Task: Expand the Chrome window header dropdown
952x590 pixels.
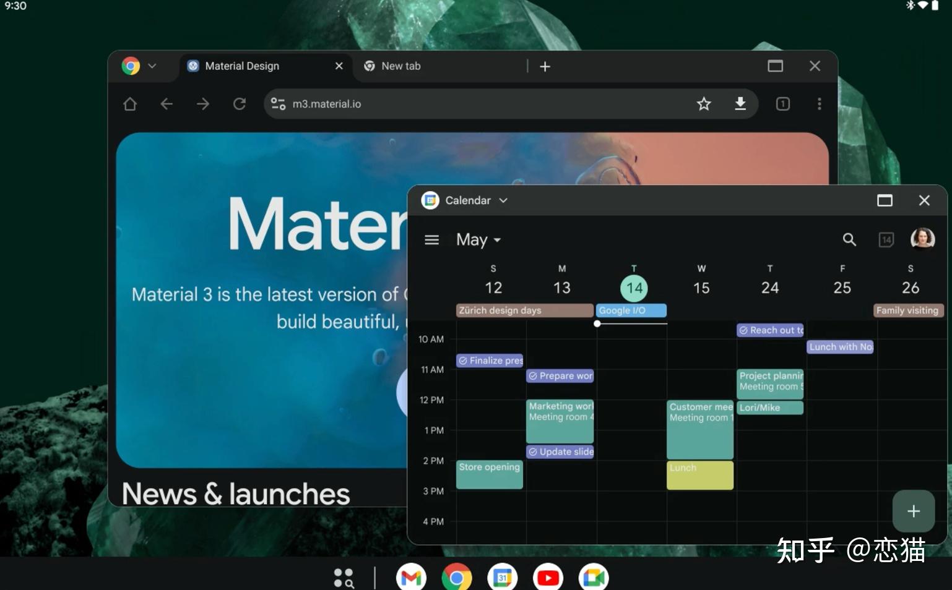Action: pyautogui.click(x=152, y=66)
